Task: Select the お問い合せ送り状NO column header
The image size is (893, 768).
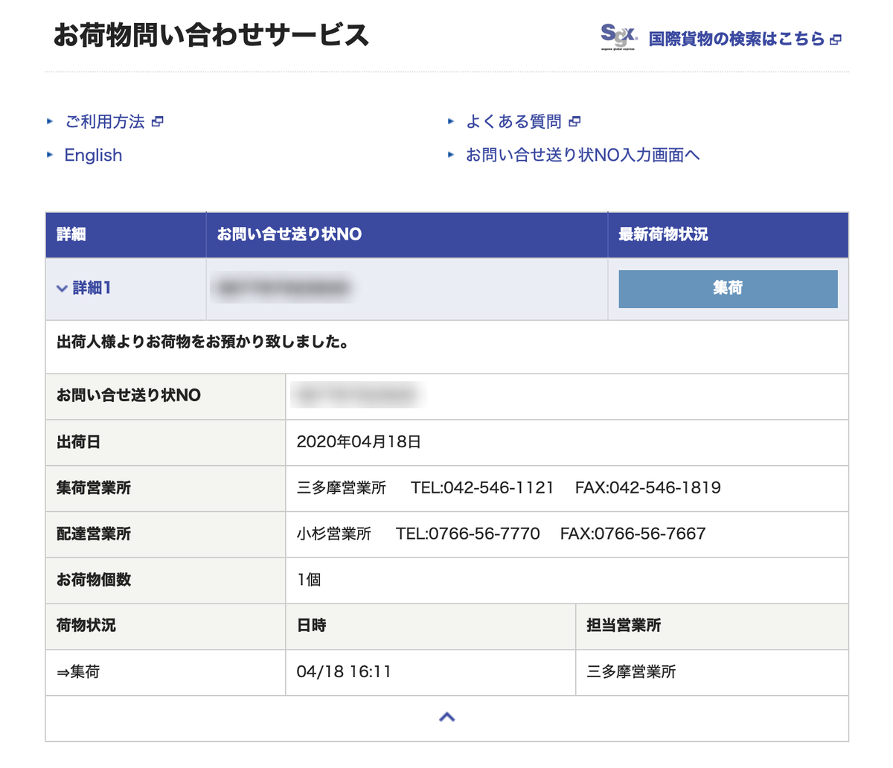Action: (407, 234)
